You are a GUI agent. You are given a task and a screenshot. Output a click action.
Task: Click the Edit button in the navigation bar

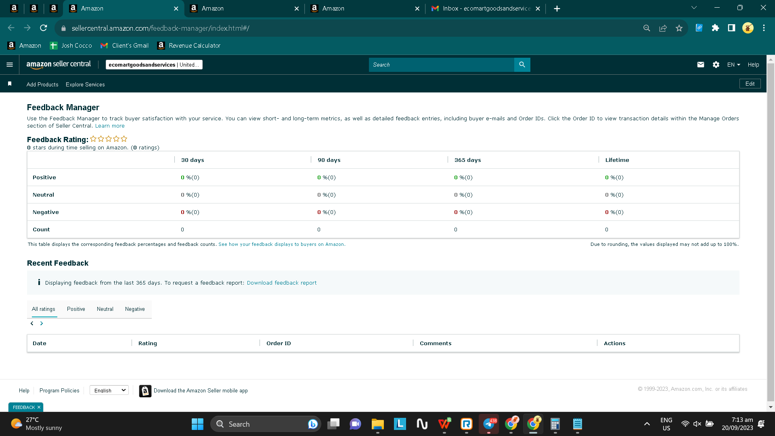(750, 84)
